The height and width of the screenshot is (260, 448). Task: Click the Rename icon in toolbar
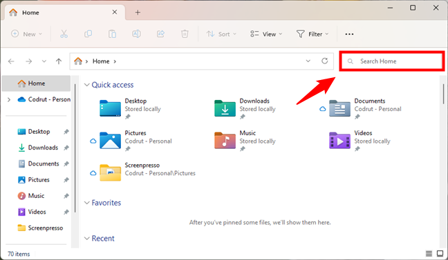point(136,34)
